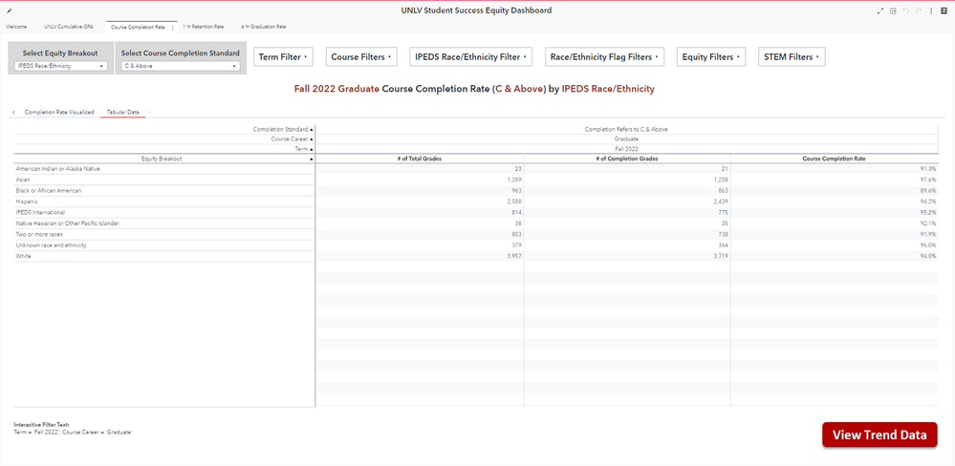
Task: Select the Course Completion Rate tab
Action: click(138, 28)
